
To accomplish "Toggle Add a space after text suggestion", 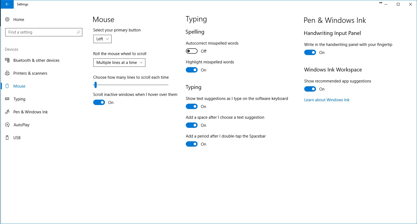I will pyautogui.click(x=192, y=125).
